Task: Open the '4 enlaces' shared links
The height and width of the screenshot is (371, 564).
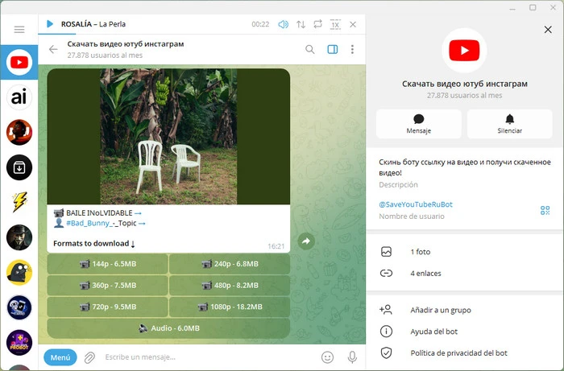Action: coord(465,274)
